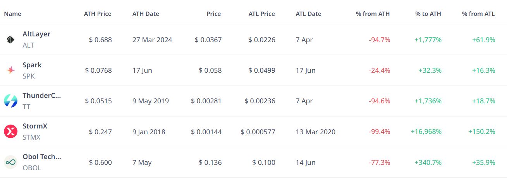Sort by % from ATL column header

coord(478,14)
